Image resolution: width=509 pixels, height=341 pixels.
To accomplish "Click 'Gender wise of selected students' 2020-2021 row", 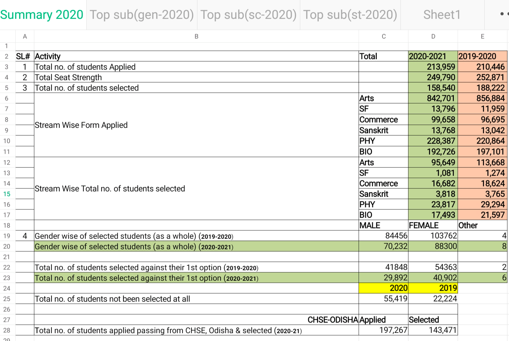I will (196, 246).
